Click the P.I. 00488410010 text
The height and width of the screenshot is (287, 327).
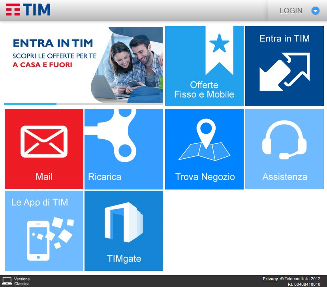304,284
